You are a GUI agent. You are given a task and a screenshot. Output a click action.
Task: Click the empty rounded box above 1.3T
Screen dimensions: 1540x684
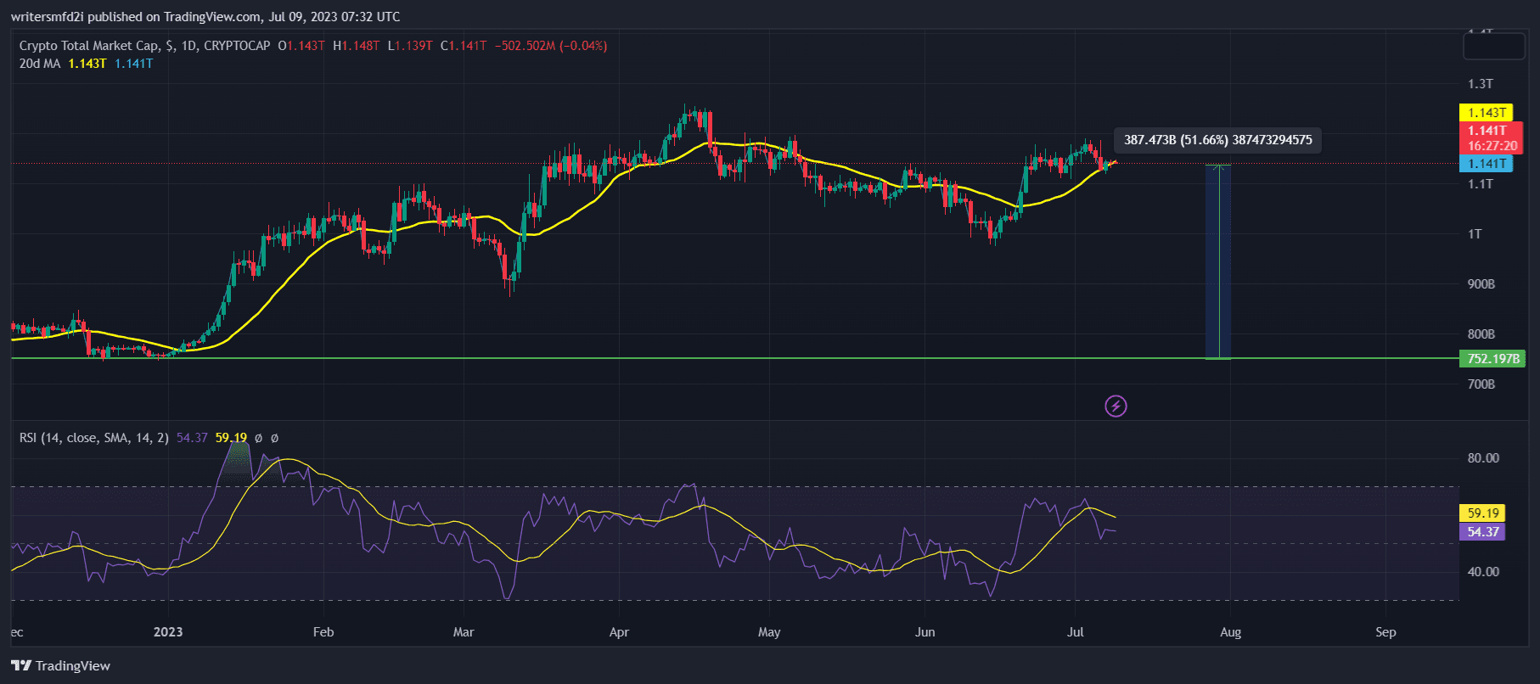(1493, 47)
